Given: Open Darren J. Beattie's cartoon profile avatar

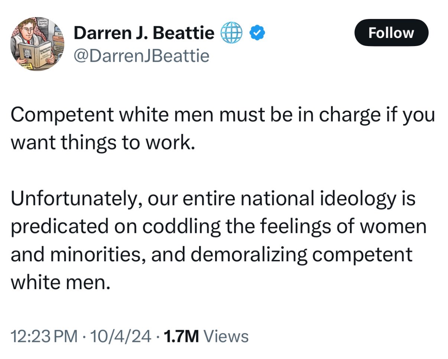Looking at the screenshot, I should coord(37,44).
